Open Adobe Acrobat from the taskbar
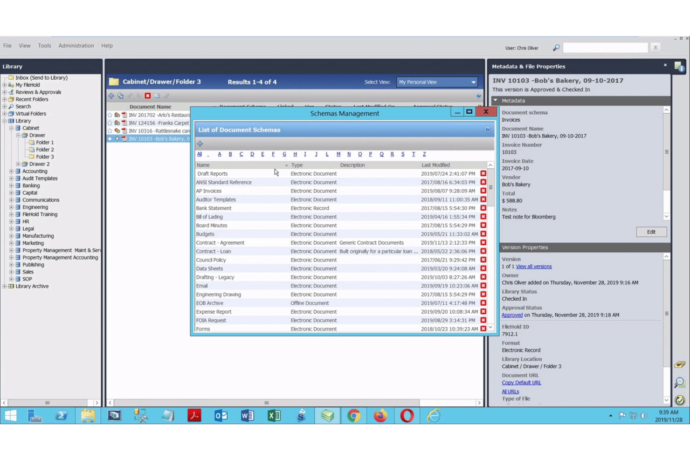 (194, 415)
